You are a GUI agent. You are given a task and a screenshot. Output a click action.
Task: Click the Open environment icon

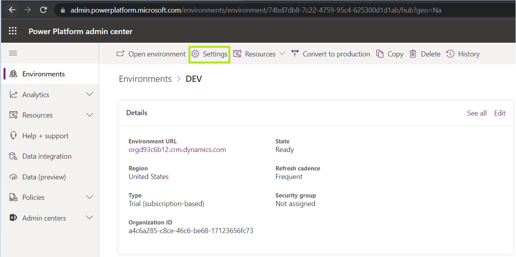tap(121, 54)
